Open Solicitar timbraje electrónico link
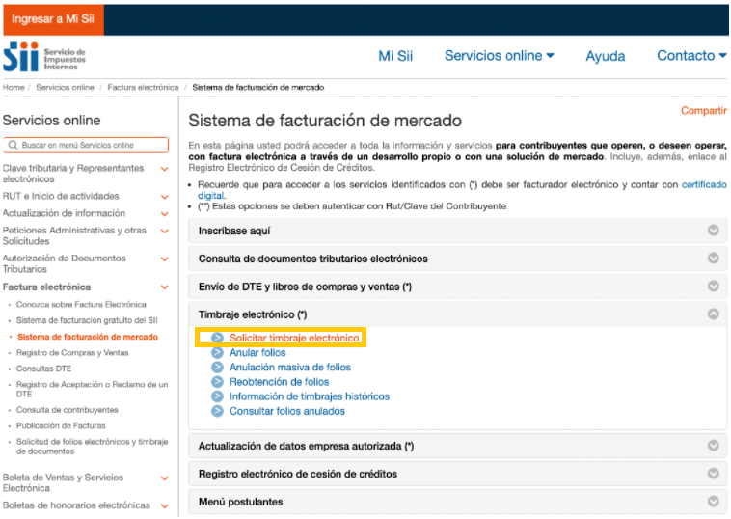Screen dimensions: 731x519 click(x=294, y=338)
